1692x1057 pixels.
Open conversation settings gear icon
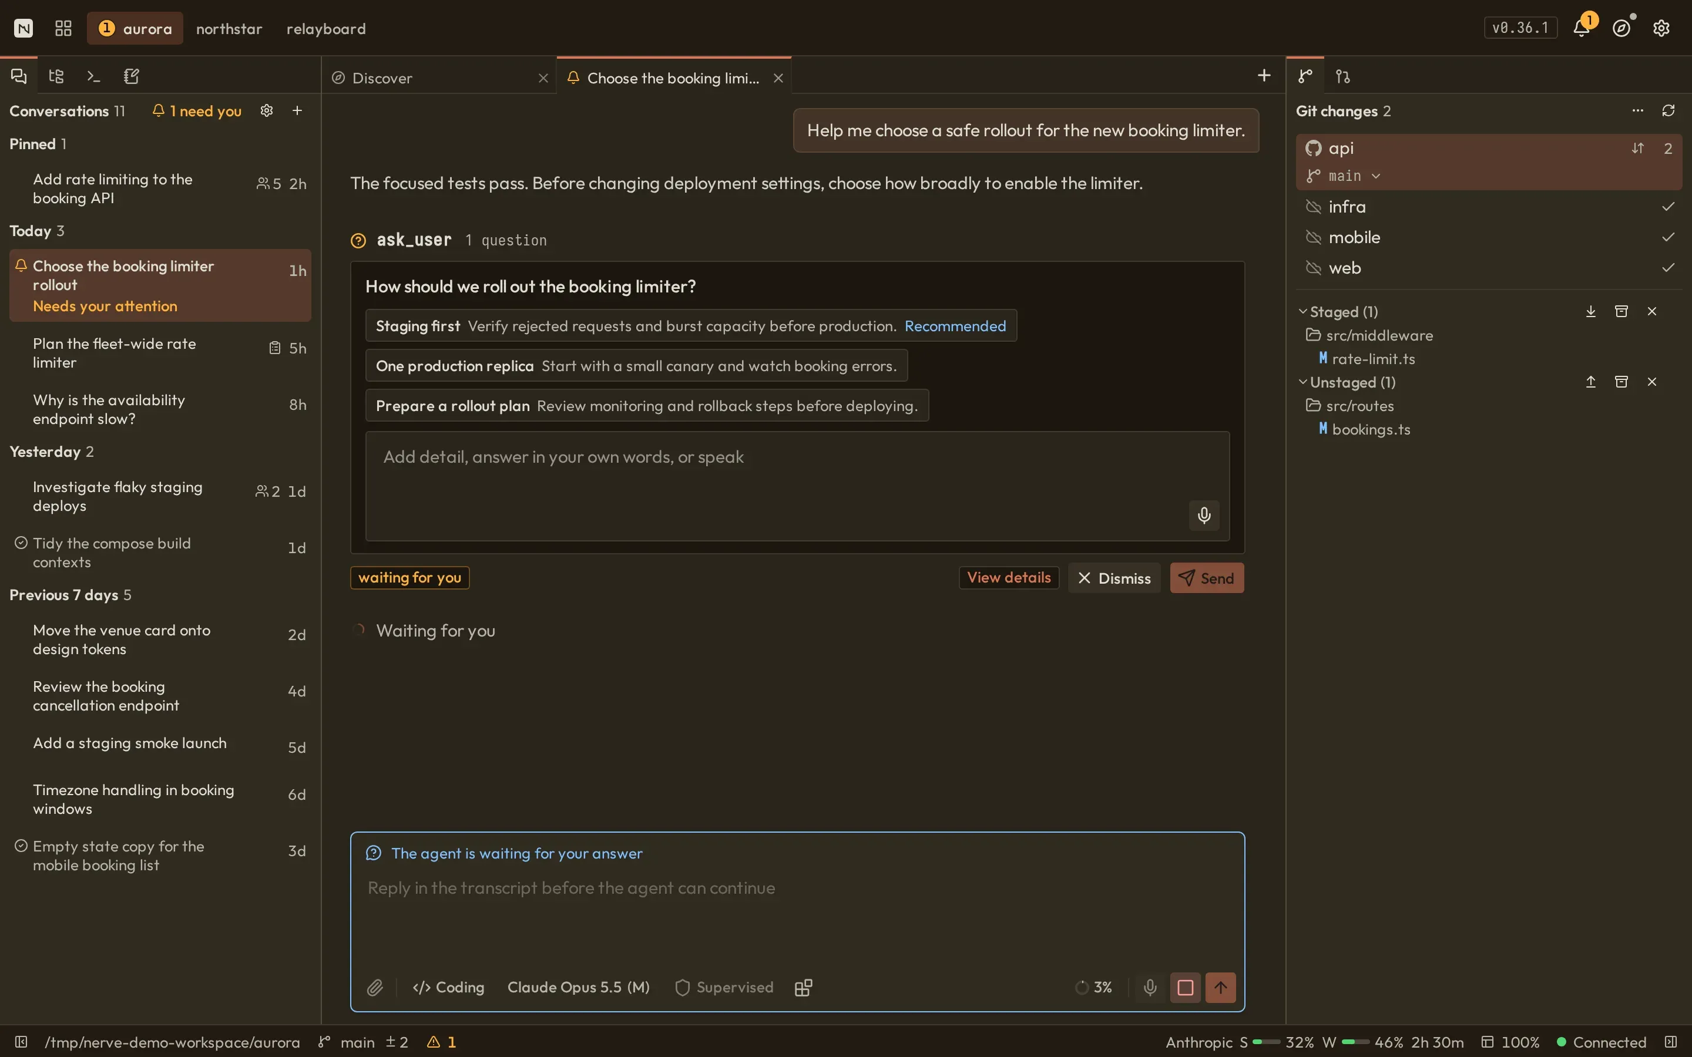point(266,110)
